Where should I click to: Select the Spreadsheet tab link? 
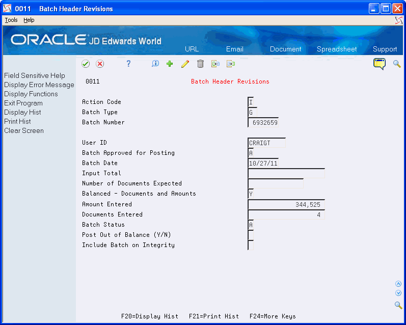click(x=337, y=49)
